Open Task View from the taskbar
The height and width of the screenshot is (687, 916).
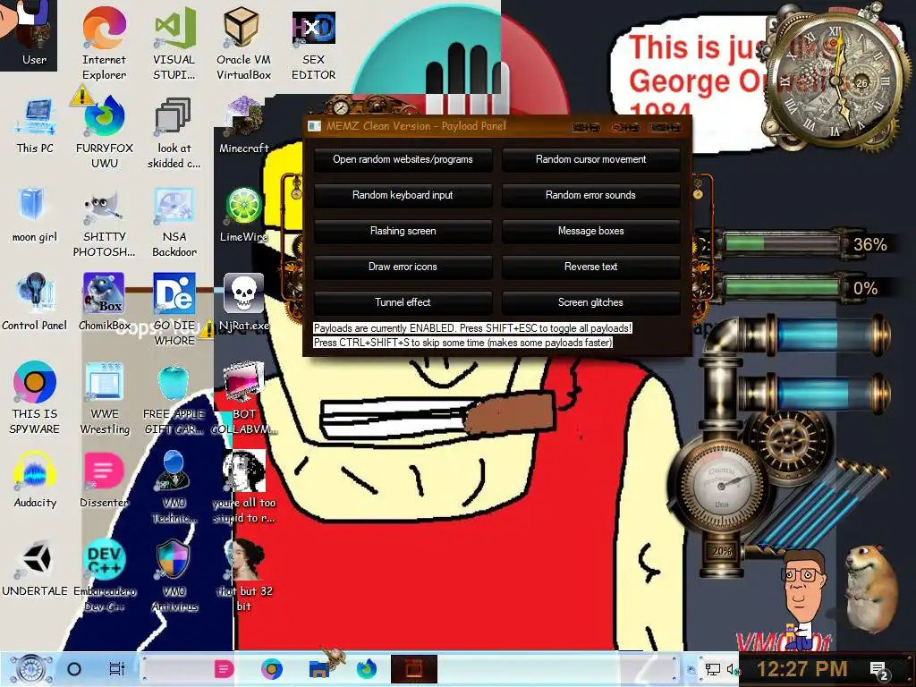coord(117,669)
